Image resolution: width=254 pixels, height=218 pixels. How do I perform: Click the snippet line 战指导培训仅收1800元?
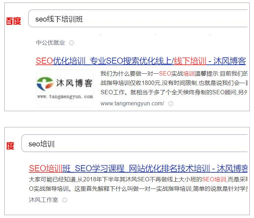[174, 83]
